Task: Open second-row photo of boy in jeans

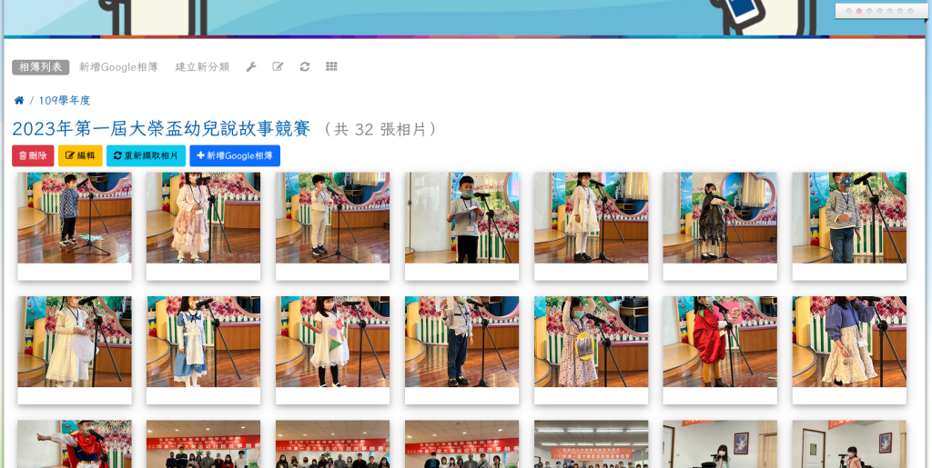Action: pyautogui.click(x=461, y=342)
